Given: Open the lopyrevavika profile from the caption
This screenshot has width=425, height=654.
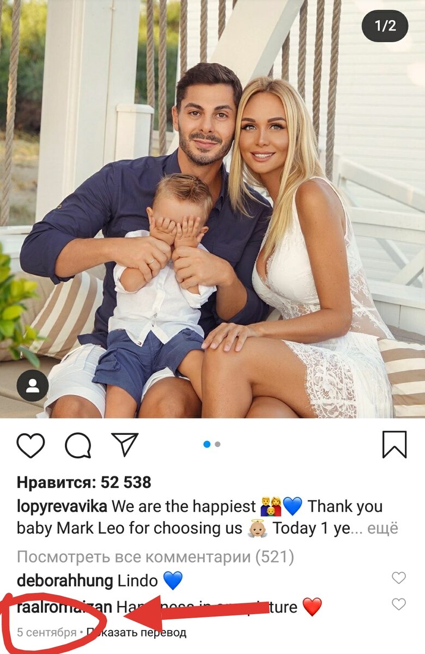Looking at the screenshot, I should click(x=62, y=507).
